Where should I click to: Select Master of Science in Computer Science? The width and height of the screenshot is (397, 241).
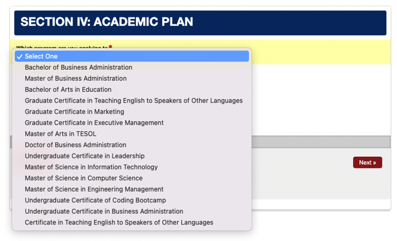point(132,178)
